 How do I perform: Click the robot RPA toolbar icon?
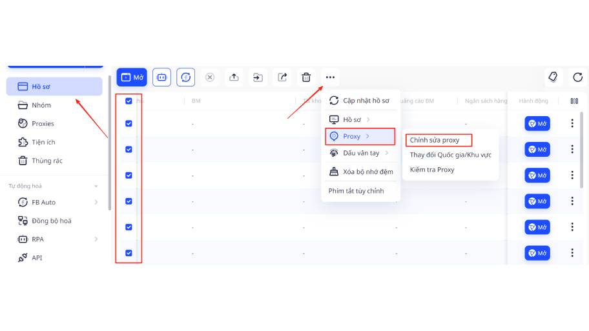coord(162,77)
